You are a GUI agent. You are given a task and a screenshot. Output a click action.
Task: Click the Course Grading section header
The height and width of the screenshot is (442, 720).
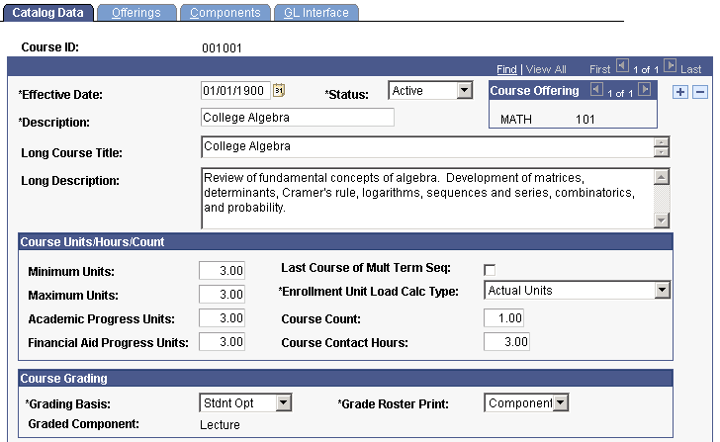click(x=345, y=378)
